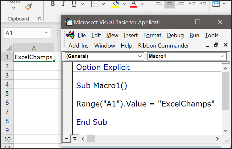Open the red font color dropdown arrow
Screen dimensions: 232x149
(142, 4)
